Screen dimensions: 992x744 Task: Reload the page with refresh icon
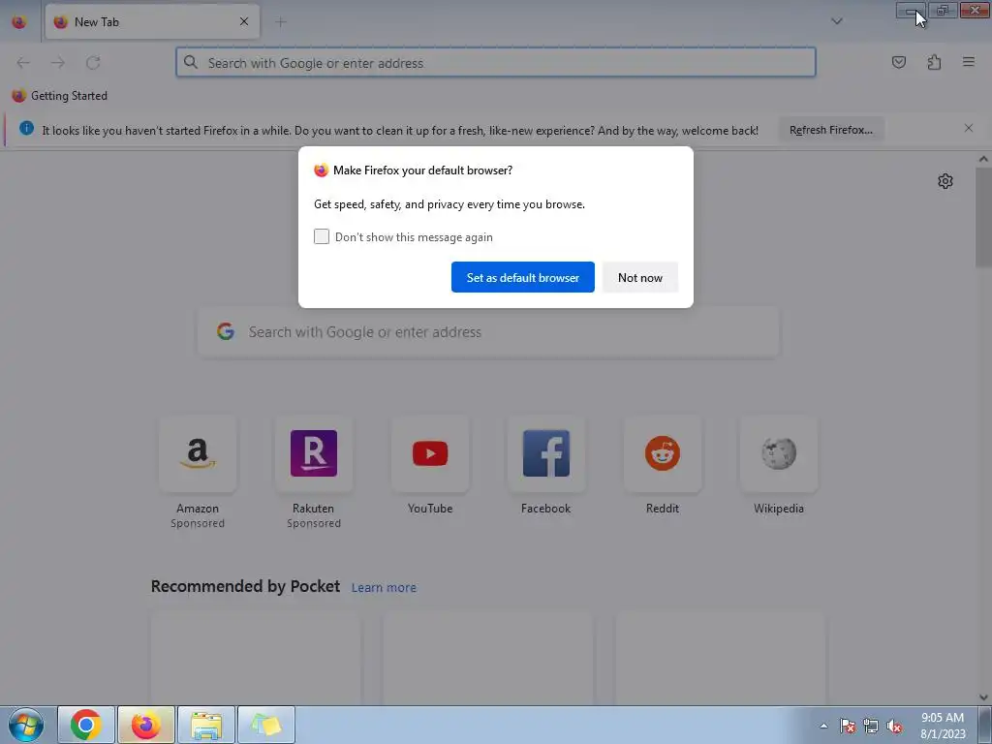[x=93, y=63]
